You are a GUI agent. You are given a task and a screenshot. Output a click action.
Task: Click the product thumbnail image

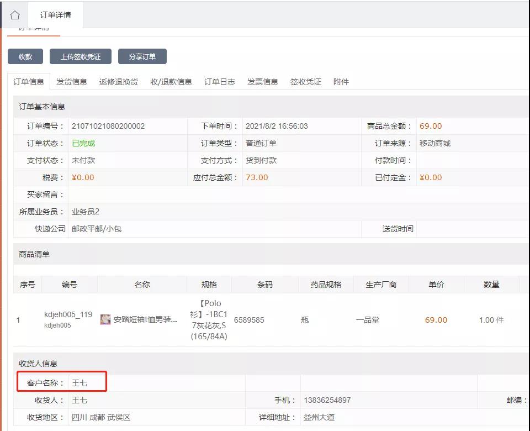click(105, 319)
